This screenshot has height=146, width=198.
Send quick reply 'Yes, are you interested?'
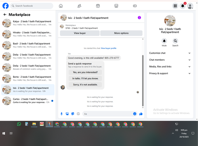click(85, 72)
